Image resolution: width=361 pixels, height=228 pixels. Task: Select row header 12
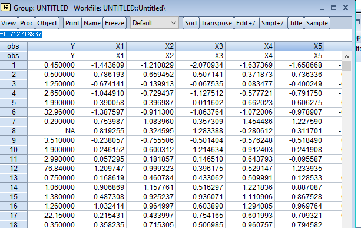14,169
